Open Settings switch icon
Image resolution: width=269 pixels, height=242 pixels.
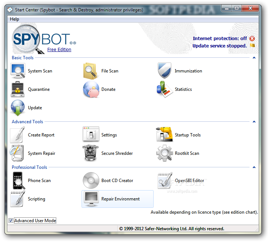[x=91, y=134]
